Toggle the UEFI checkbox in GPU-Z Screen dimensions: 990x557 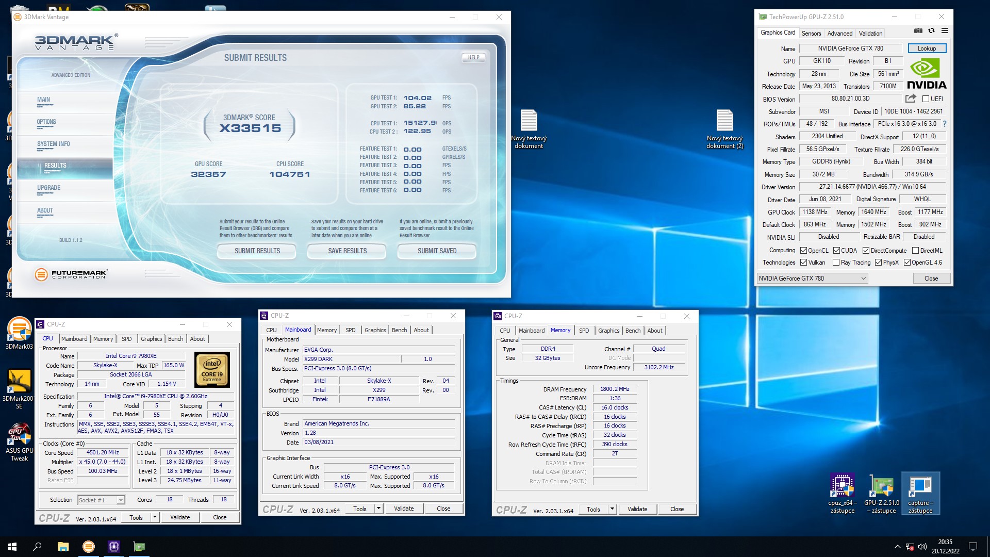[926, 99]
